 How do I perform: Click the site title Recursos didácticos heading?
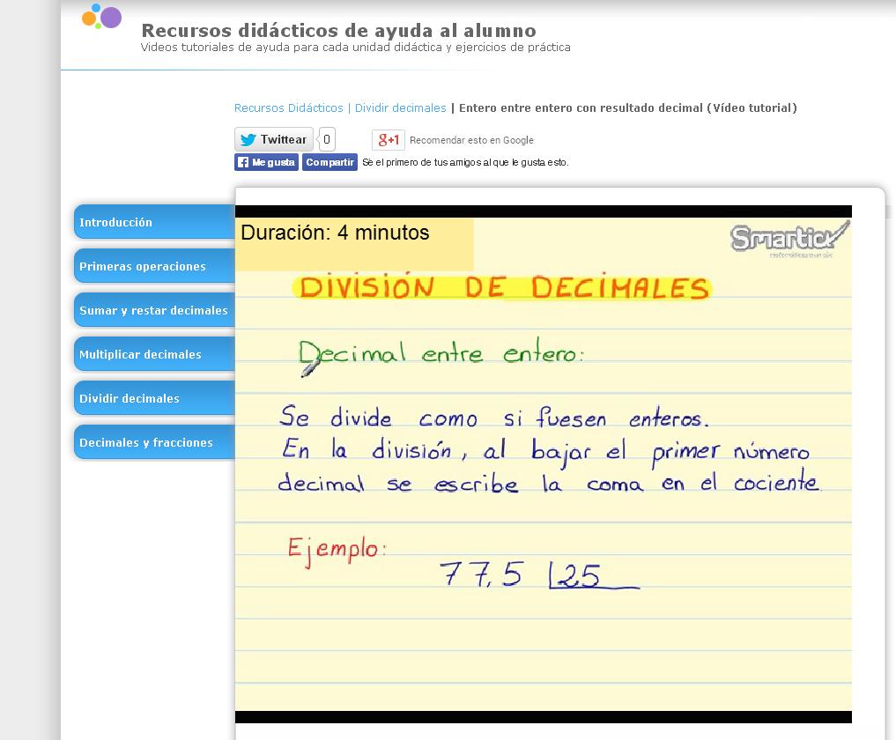click(x=338, y=31)
